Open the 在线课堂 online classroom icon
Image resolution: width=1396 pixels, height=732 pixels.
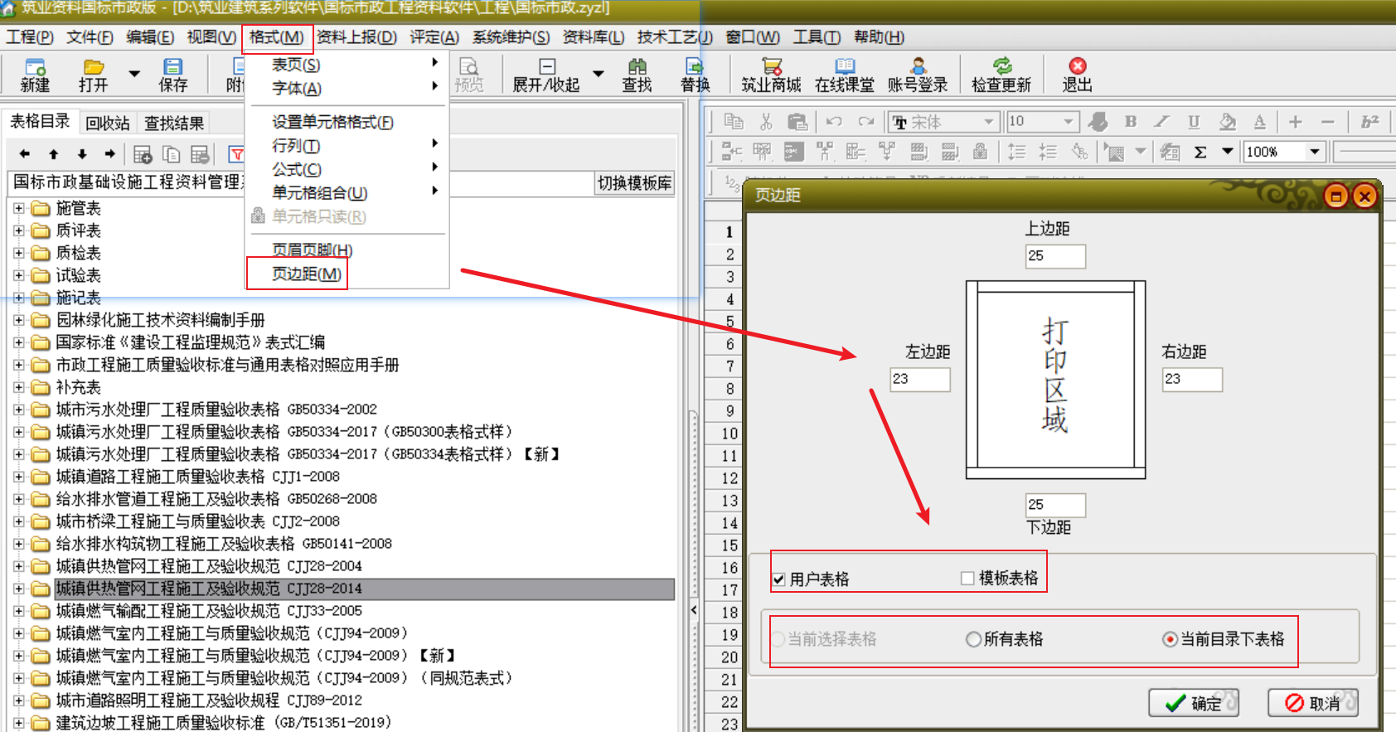(845, 66)
